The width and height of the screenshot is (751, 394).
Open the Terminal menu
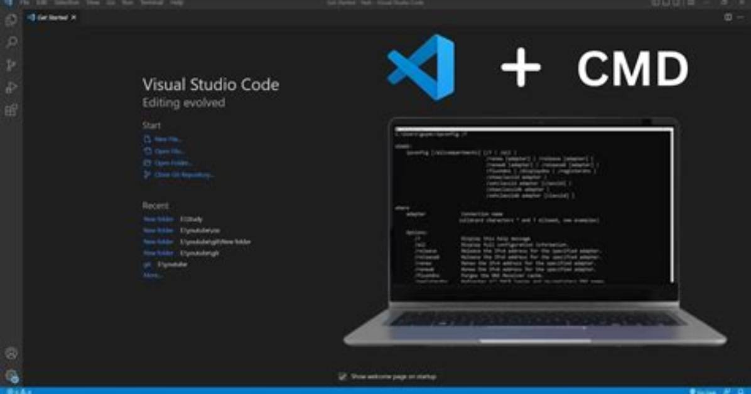pyautogui.click(x=151, y=3)
